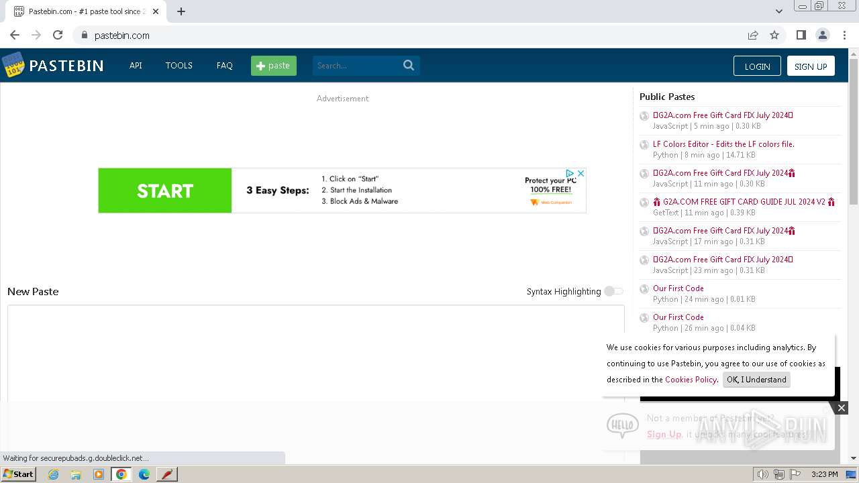The height and width of the screenshot is (483, 859).
Task: Dismiss the bottom overlay with the X button
Action: (841, 408)
